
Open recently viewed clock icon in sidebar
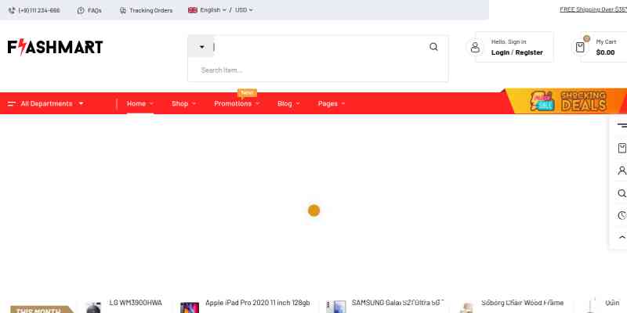[x=622, y=215]
